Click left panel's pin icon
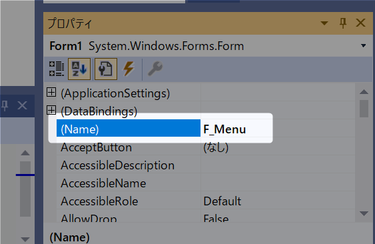375x244 pixels. (5, 105)
